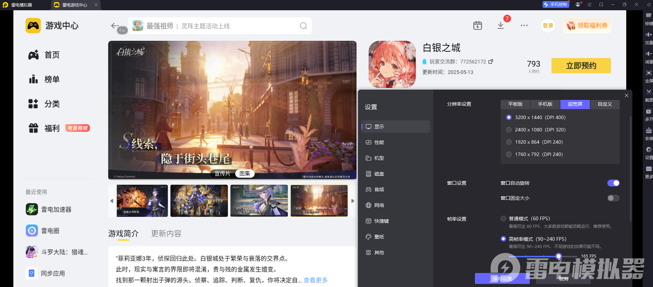The image size is (653, 287).
Task: Click 保存设置 to save settings
Action: pyautogui.click(x=502, y=279)
